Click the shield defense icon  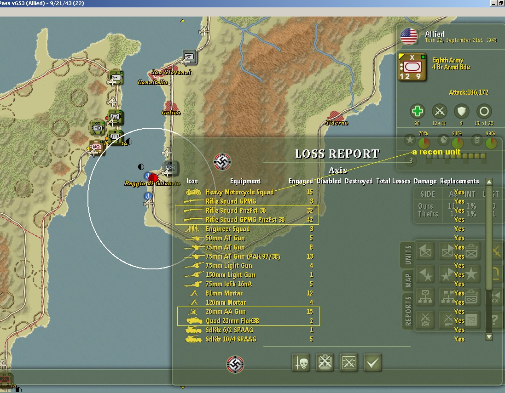pos(462,112)
